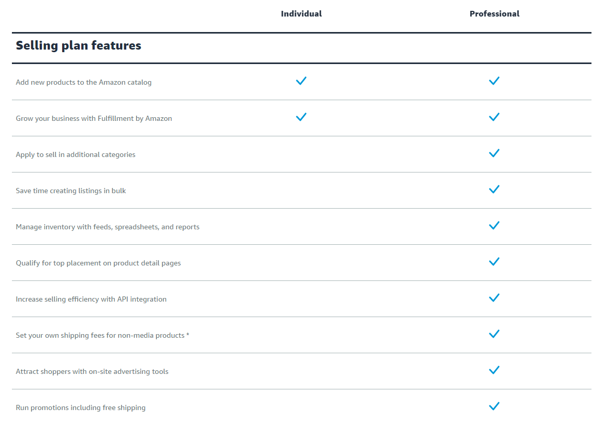The height and width of the screenshot is (424, 607).
Task: Click the Professional checkmark for Fulfillment by Amazon
Action: pos(494,117)
